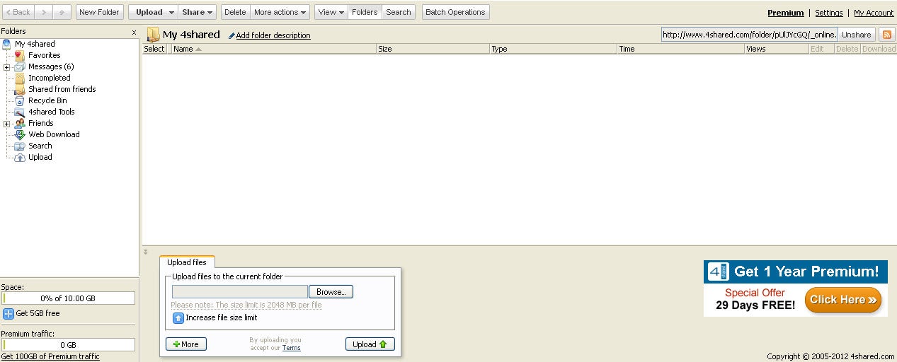Open the Upload dropdown arrow
Viewport: 897px width, 362px height.
click(x=172, y=12)
